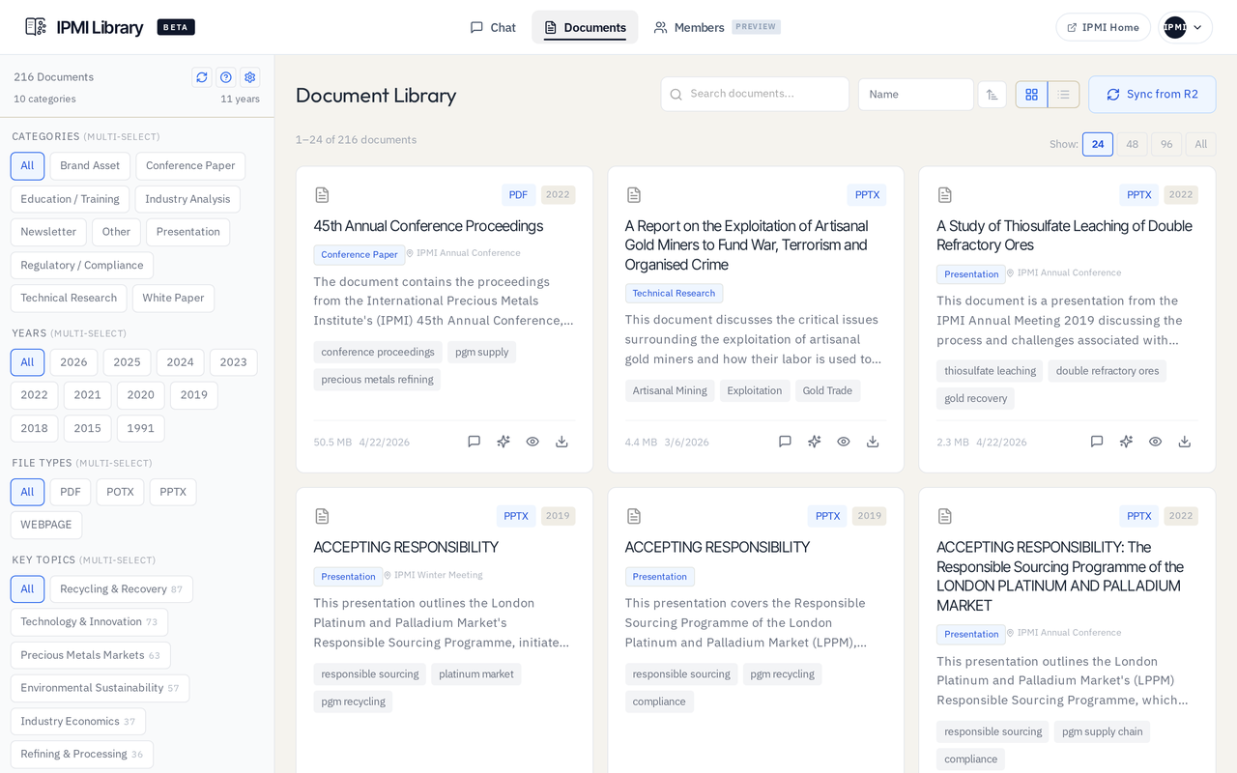
Task: Filter by Technology & Innovation topic
Action: (x=89, y=622)
